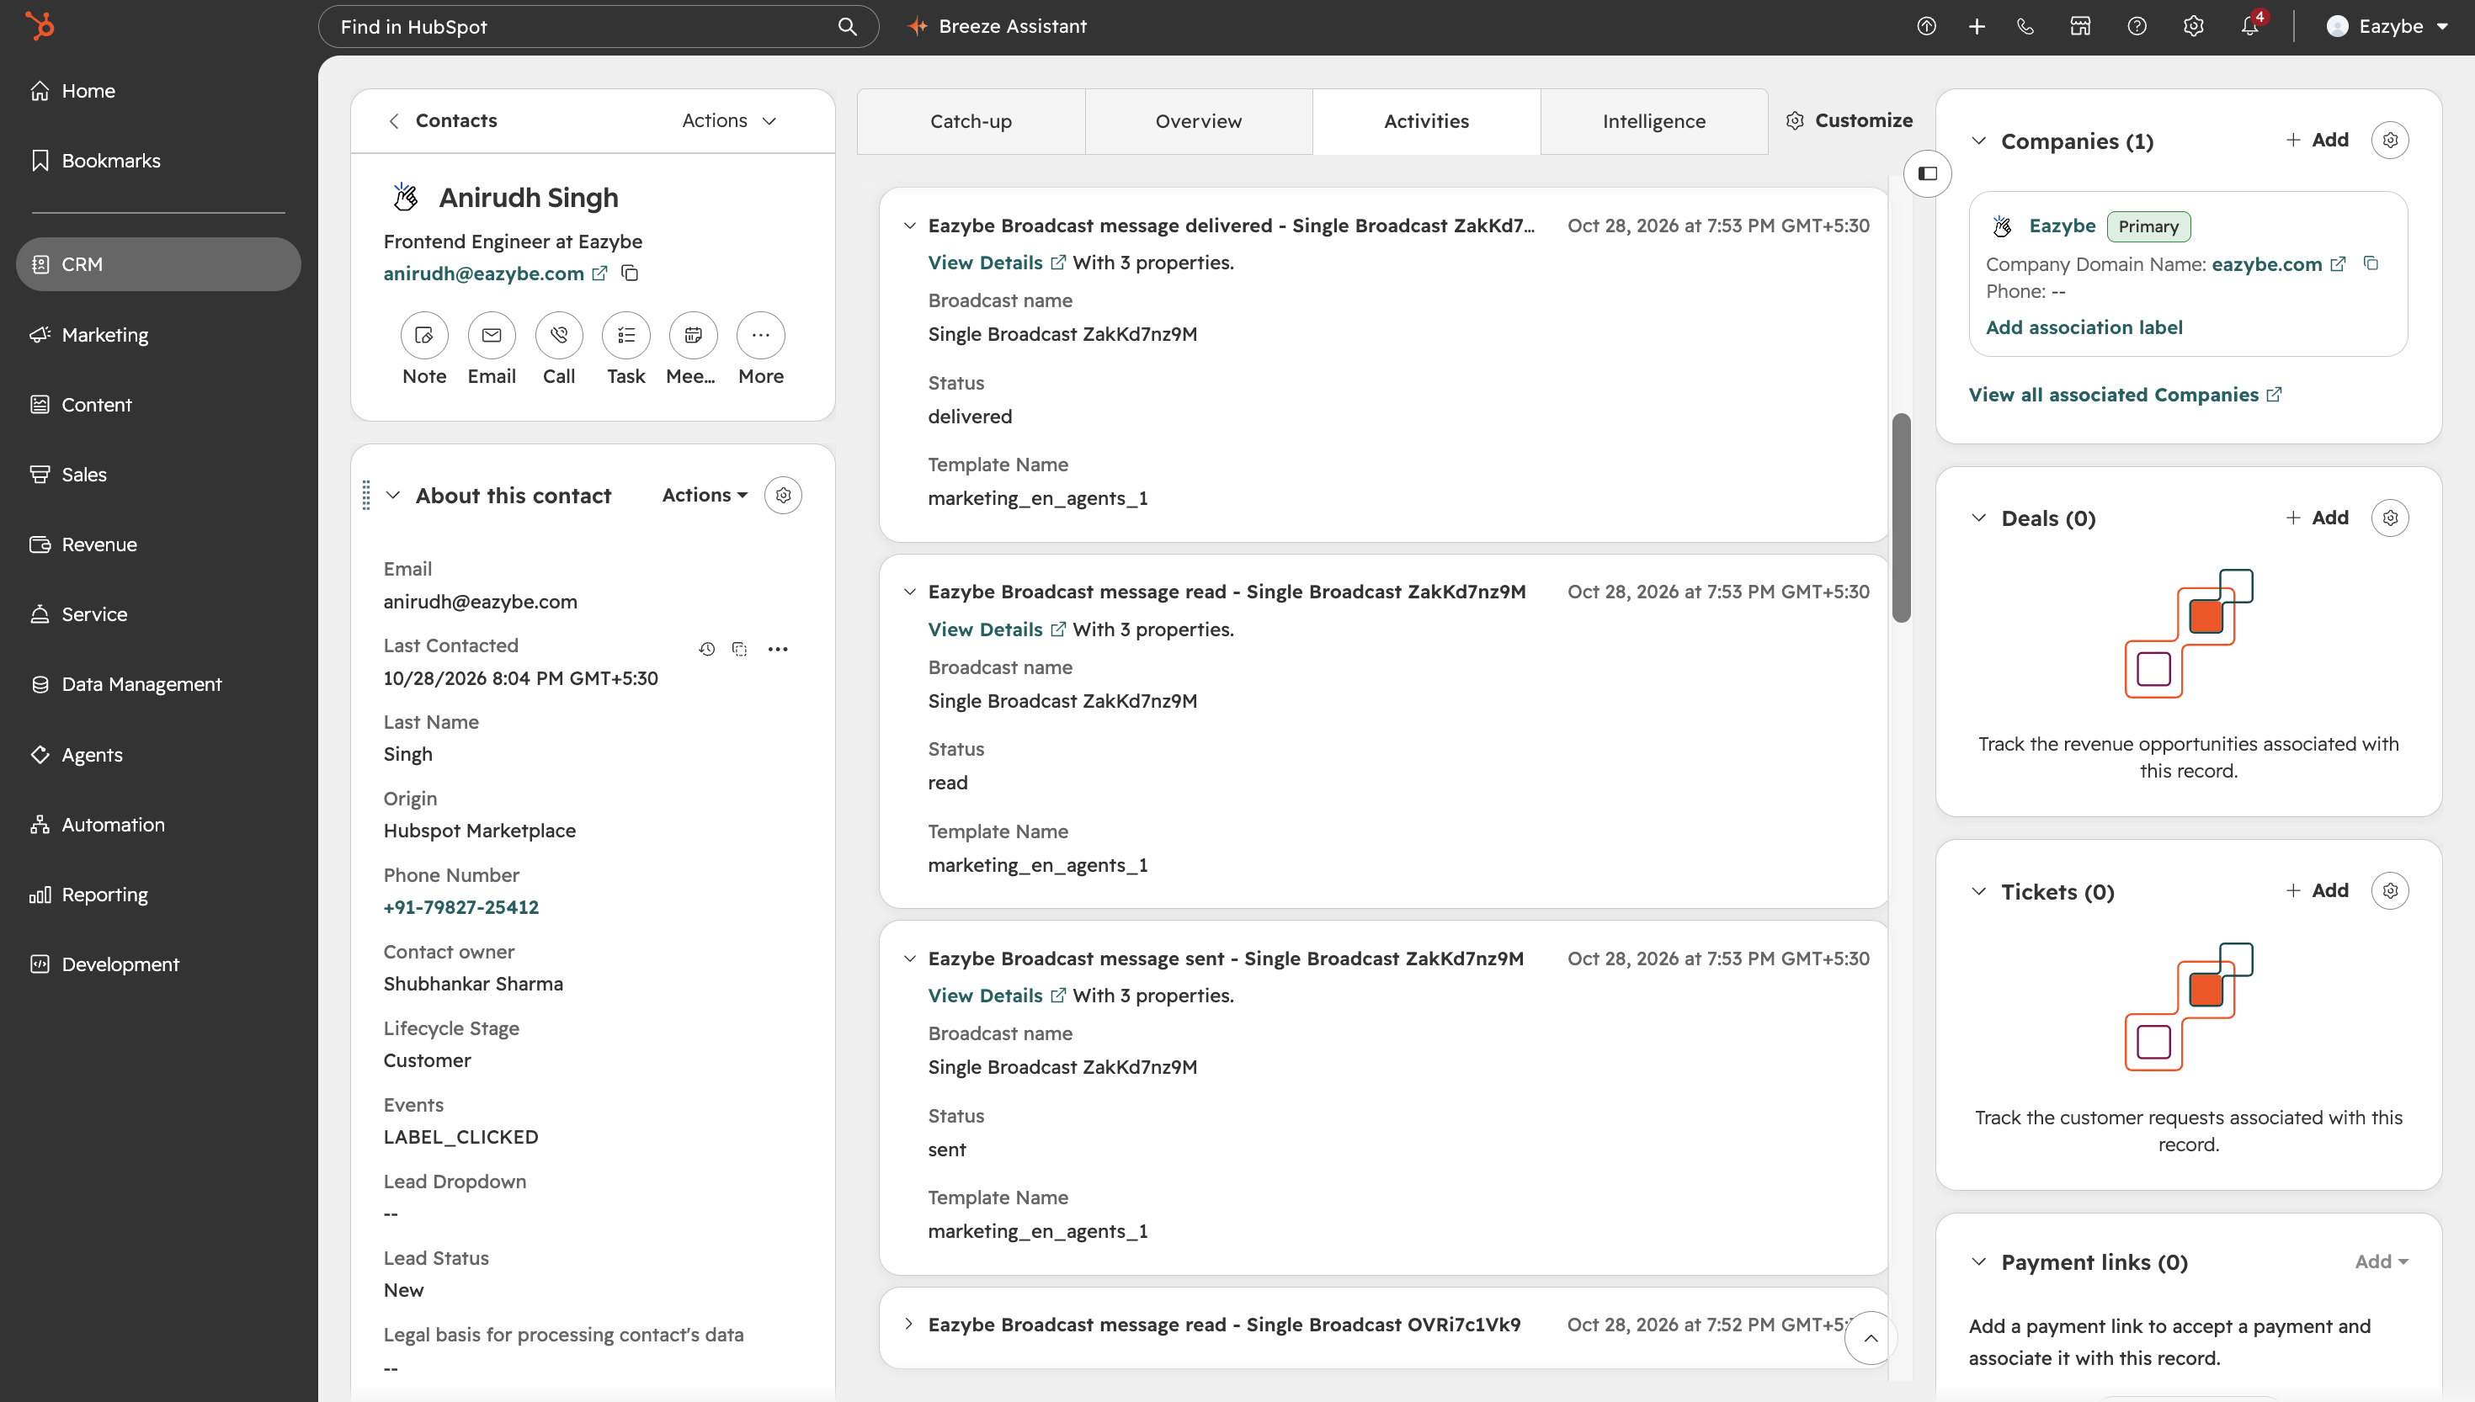Start a Call with the contact
Image resolution: width=2475 pixels, height=1402 pixels.
pyautogui.click(x=559, y=335)
